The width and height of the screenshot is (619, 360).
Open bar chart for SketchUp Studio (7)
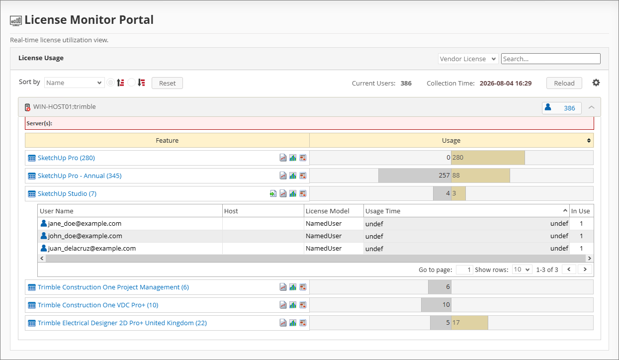click(293, 194)
